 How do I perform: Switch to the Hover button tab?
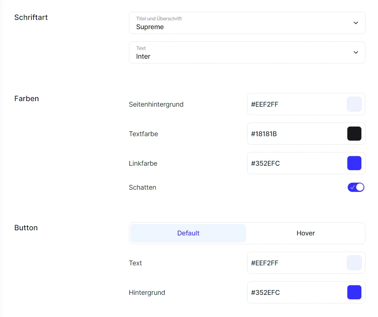[x=306, y=233]
